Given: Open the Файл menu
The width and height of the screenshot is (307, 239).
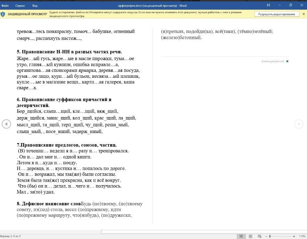Looking at the screenshot, I should 5,6.
